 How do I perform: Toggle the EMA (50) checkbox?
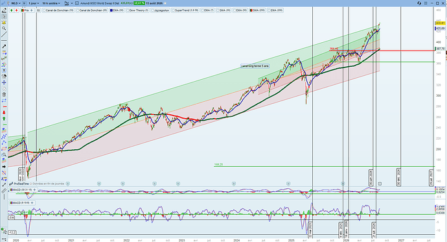tap(235, 10)
